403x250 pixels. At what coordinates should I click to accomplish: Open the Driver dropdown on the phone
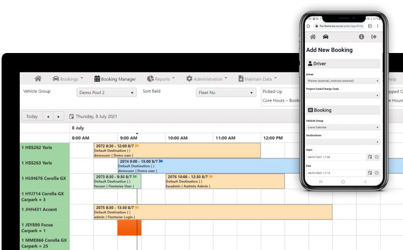coord(343,81)
